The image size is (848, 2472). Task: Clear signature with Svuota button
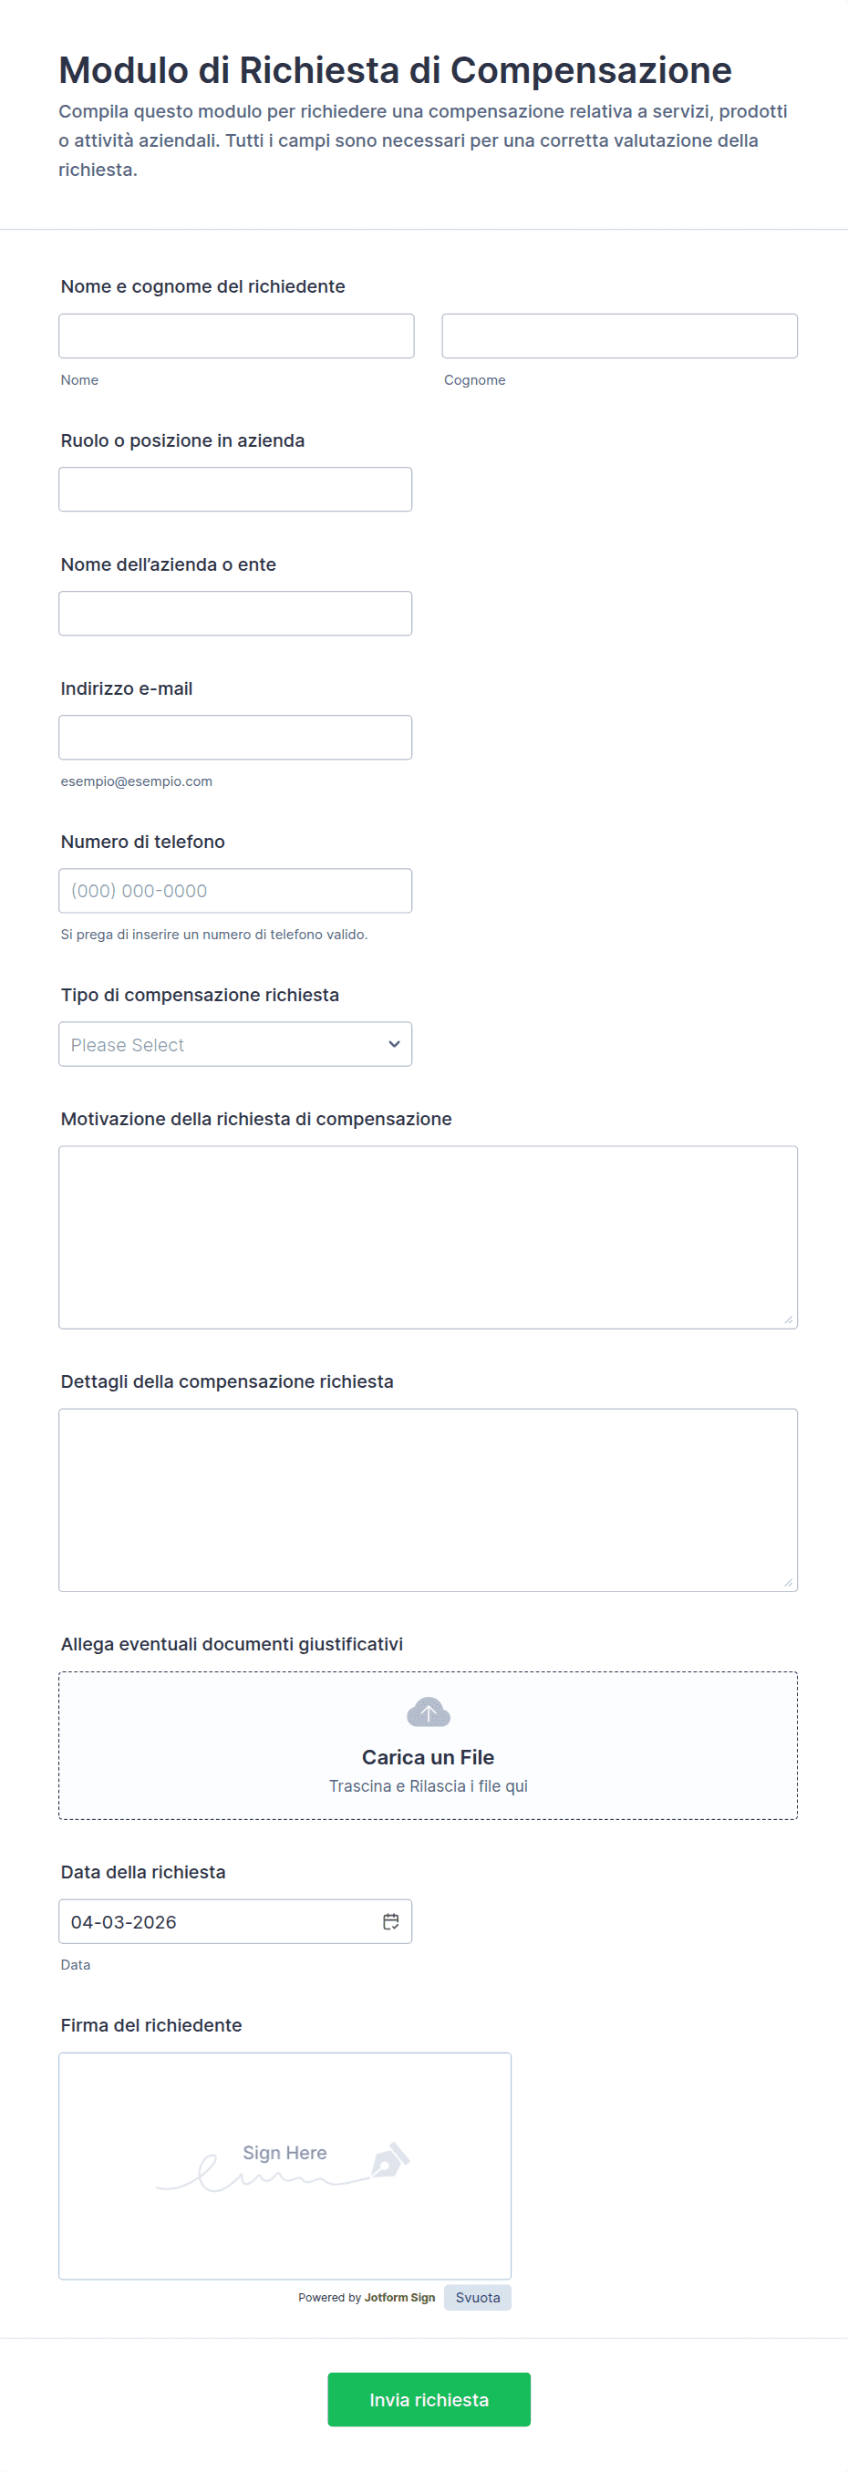tap(477, 2297)
